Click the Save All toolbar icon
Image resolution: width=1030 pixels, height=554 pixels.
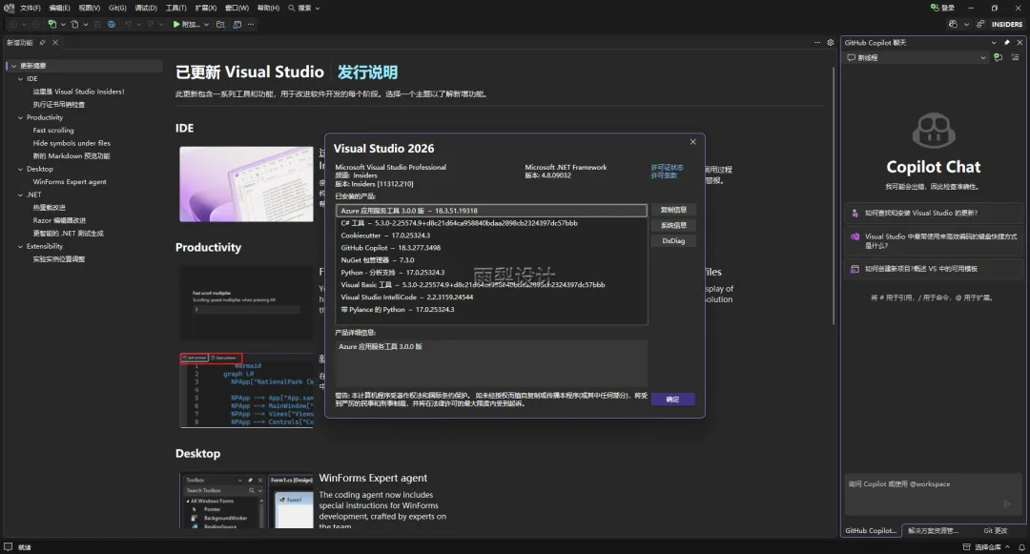click(111, 24)
